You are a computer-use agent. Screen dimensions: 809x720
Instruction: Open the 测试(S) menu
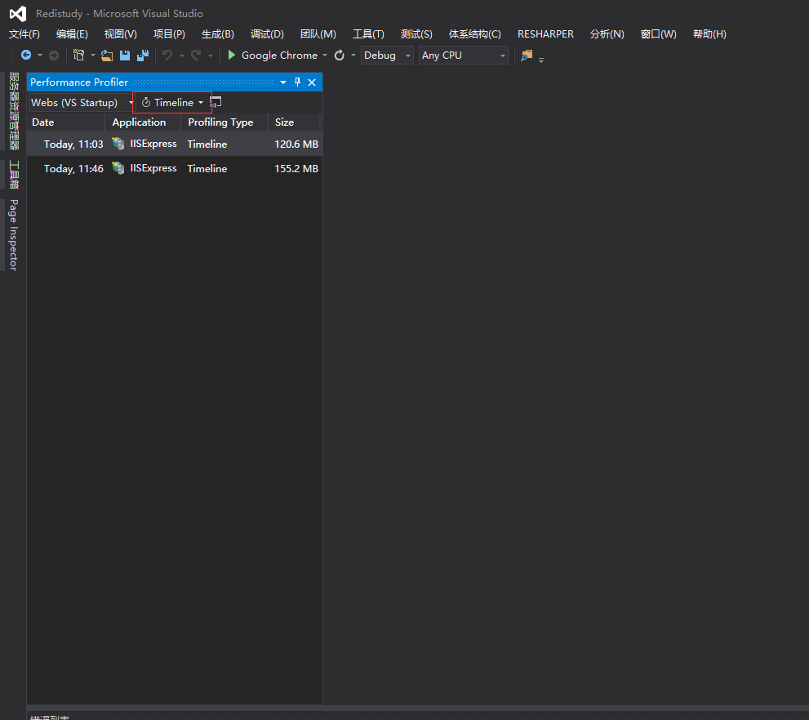(416, 34)
